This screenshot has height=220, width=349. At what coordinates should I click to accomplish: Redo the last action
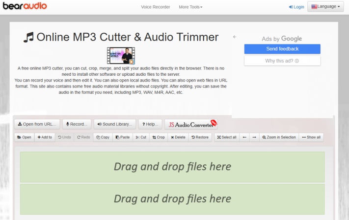[83, 137]
